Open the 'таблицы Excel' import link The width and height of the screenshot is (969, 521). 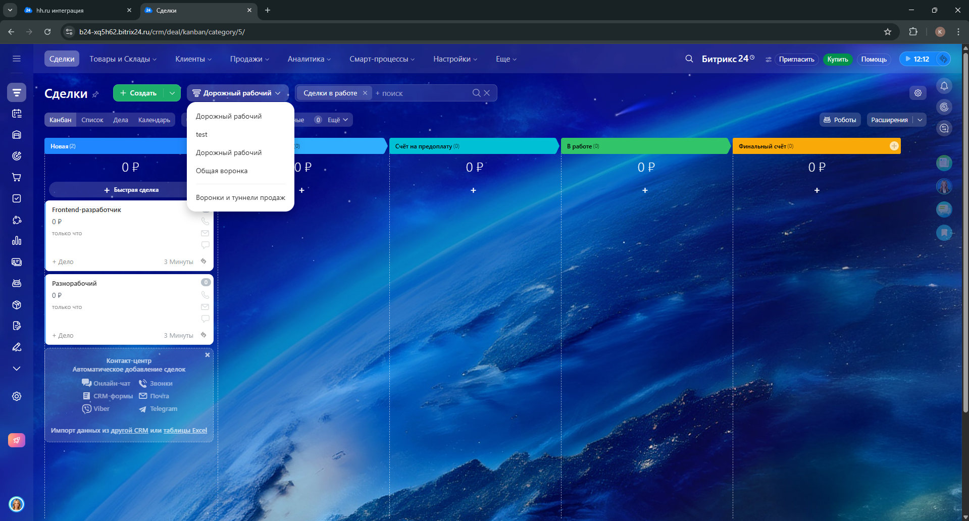pos(185,431)
